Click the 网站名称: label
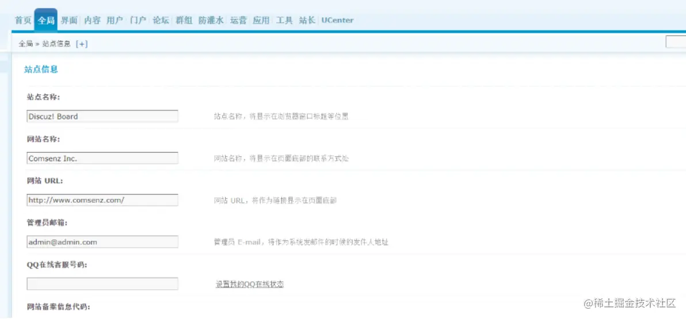Viewport: 686px width, 319px height. pyautogui.click(x=44, y=139)
